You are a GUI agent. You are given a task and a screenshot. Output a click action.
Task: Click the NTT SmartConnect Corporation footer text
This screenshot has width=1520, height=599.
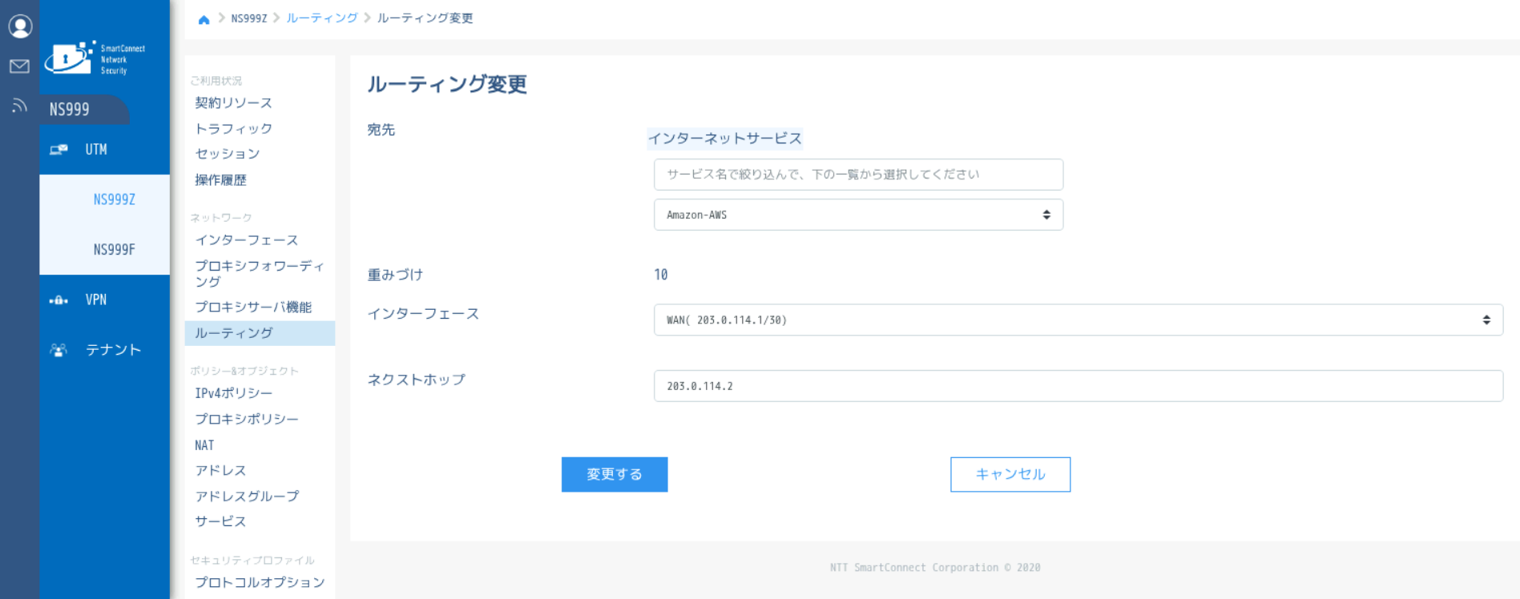935,568
